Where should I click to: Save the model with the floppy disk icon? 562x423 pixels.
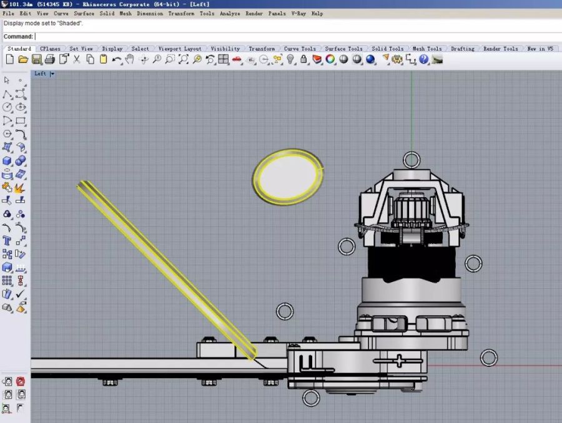click(36, 59)
